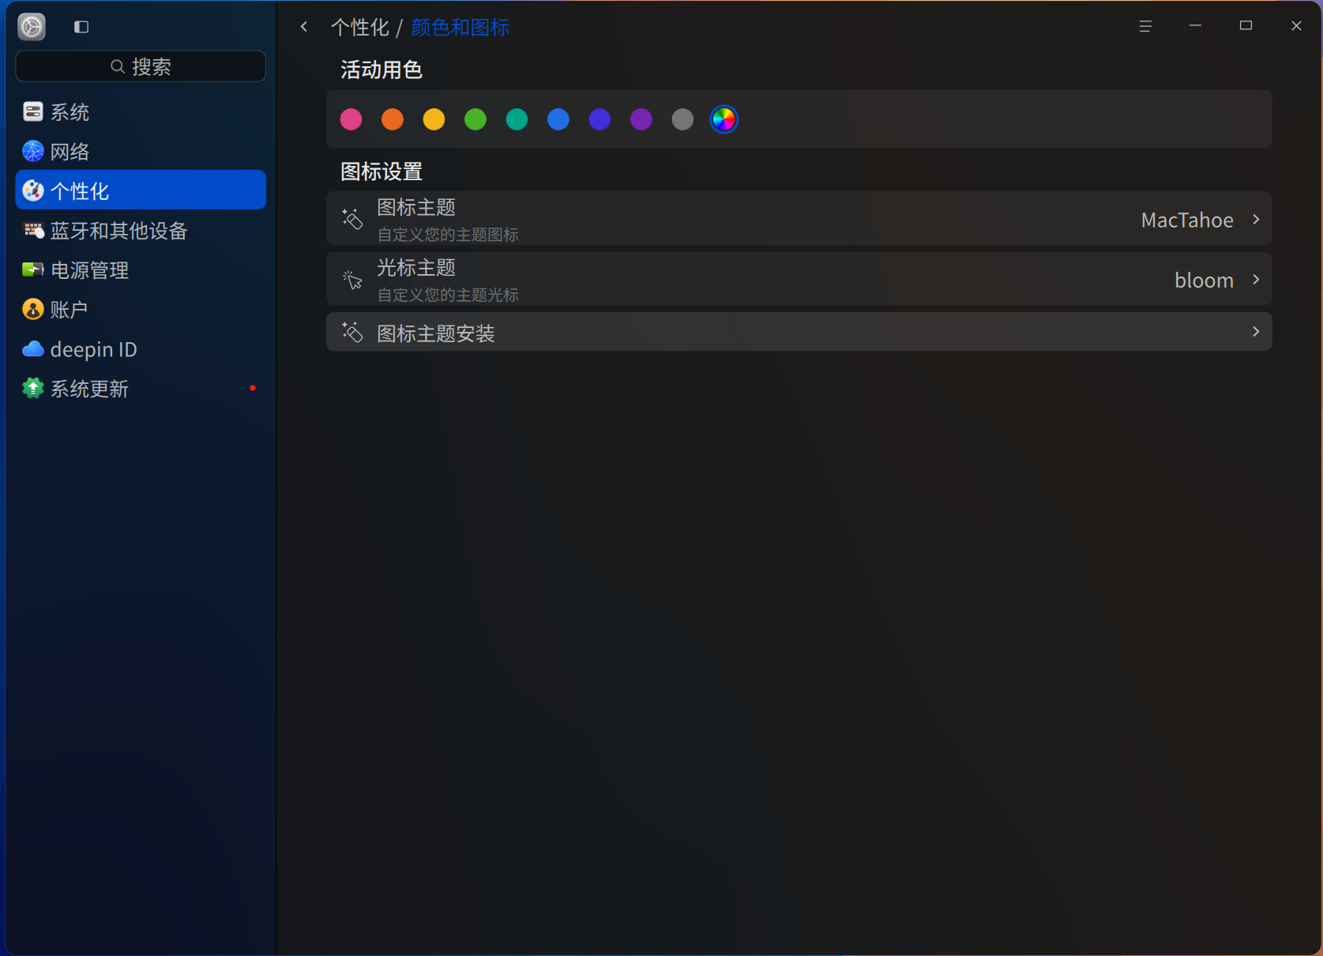
Task: Open deepin ID in sidebar
Action: pos(141,348)
